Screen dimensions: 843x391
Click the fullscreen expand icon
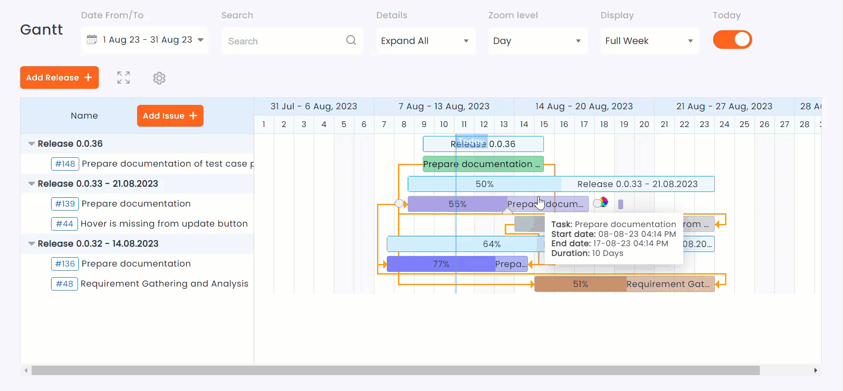coord(123,78)
